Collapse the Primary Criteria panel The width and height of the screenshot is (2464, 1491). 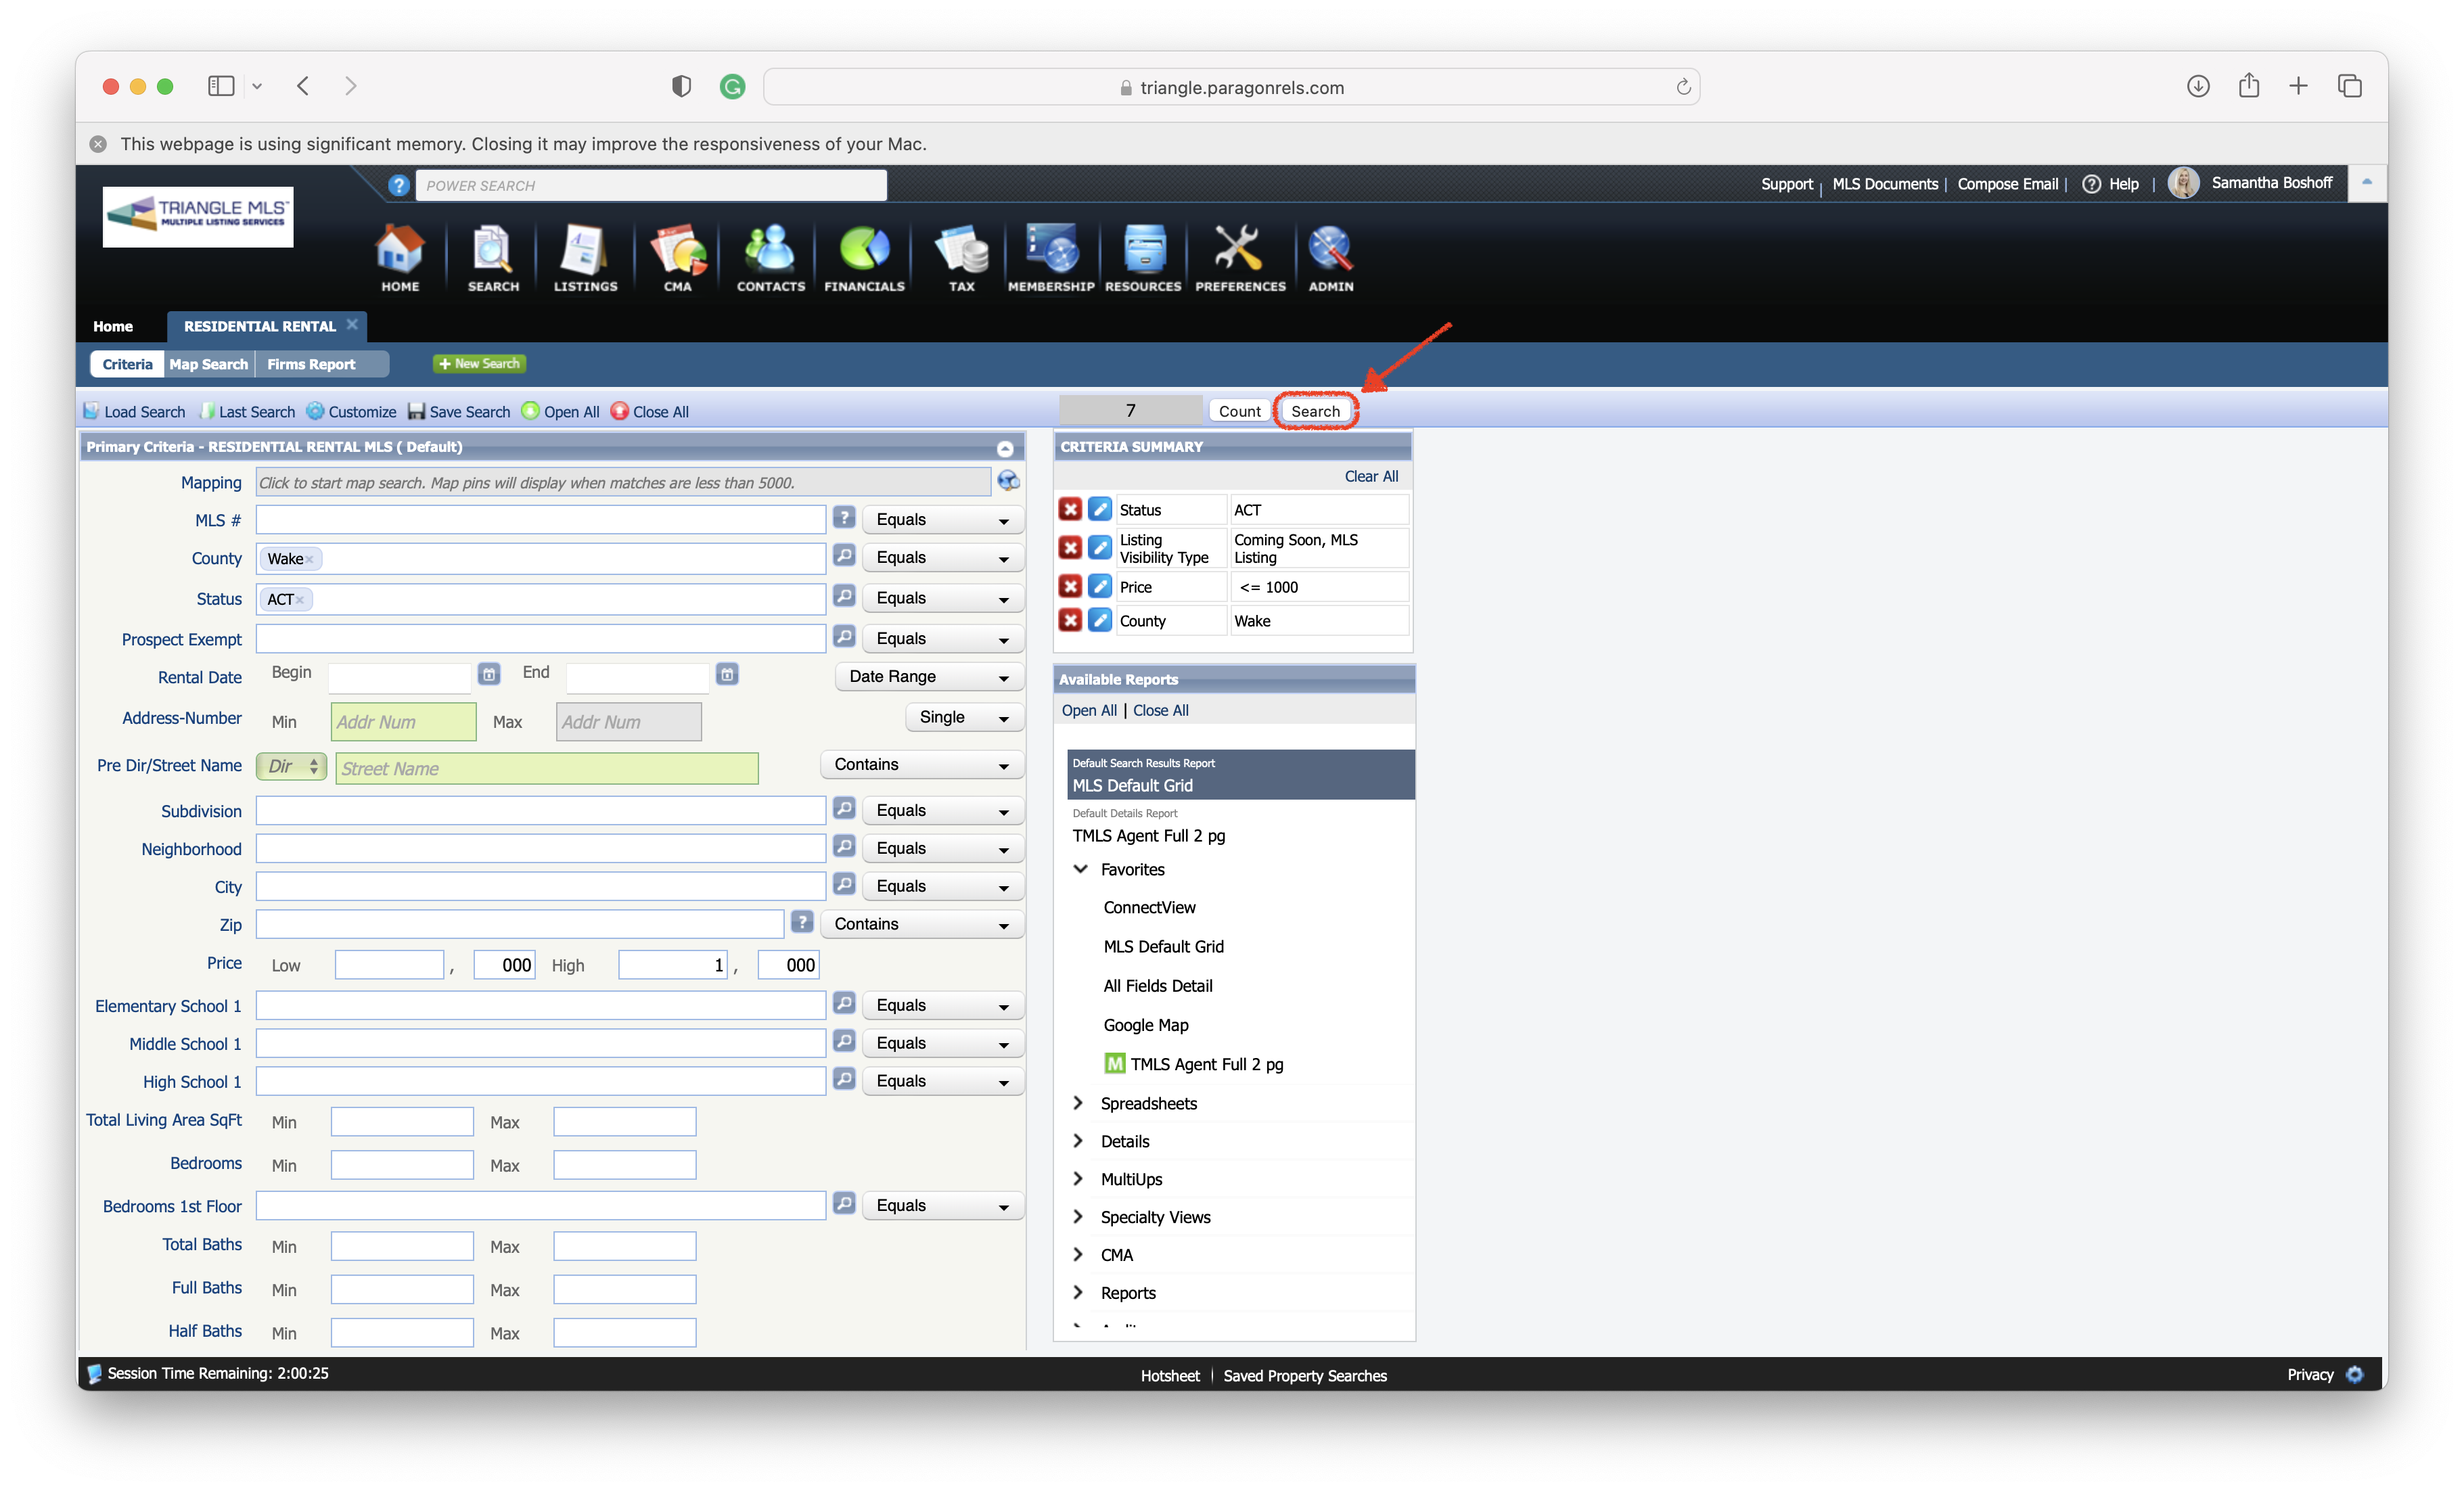pyautogui.click(x=1005, y=448)
